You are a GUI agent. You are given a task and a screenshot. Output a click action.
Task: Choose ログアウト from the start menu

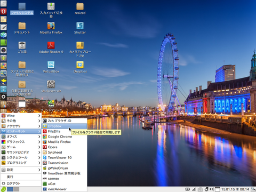[21, 183]
